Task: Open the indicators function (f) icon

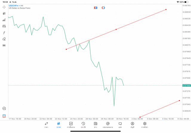Action: pyautogui.click(x=4, y=33)
